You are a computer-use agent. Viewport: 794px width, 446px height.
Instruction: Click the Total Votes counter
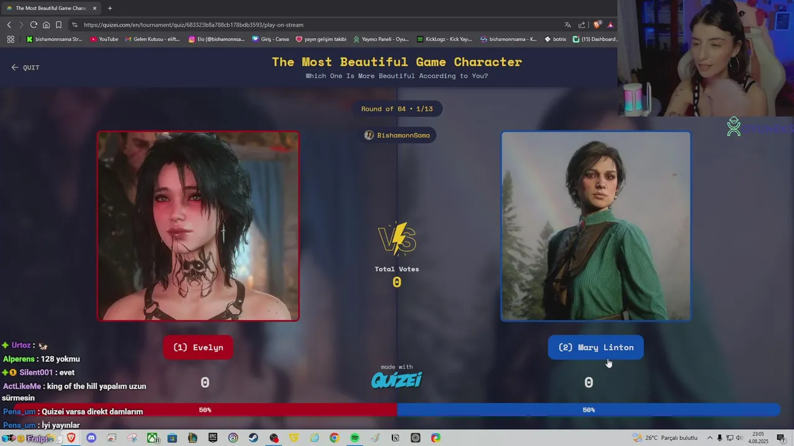tap(397, 276)
